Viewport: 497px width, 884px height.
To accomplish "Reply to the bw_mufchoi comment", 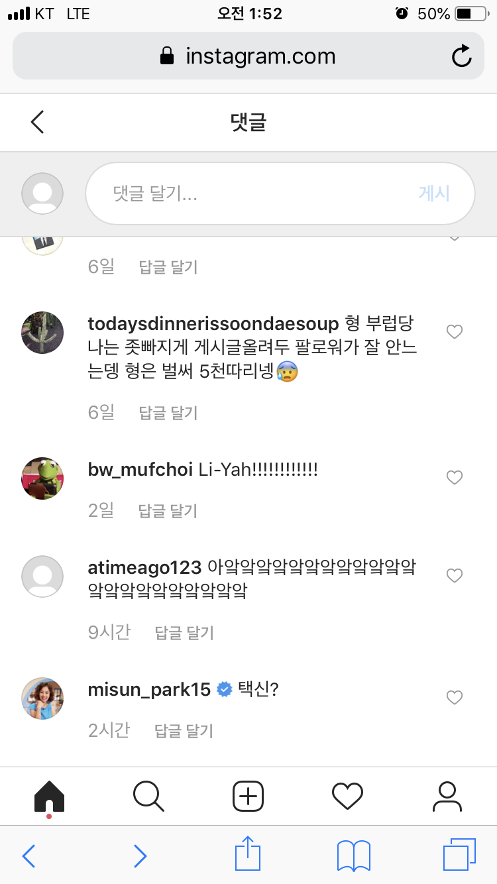I will (x=168, y=511).
